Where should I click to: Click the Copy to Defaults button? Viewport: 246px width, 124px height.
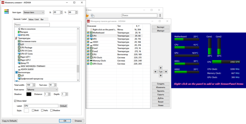coord(9,121)
